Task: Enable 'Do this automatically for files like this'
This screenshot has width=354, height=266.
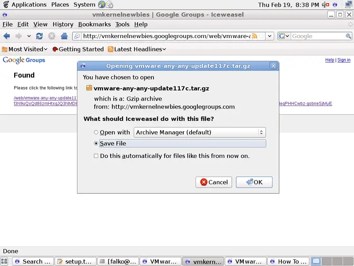Action: pos(96,156)
